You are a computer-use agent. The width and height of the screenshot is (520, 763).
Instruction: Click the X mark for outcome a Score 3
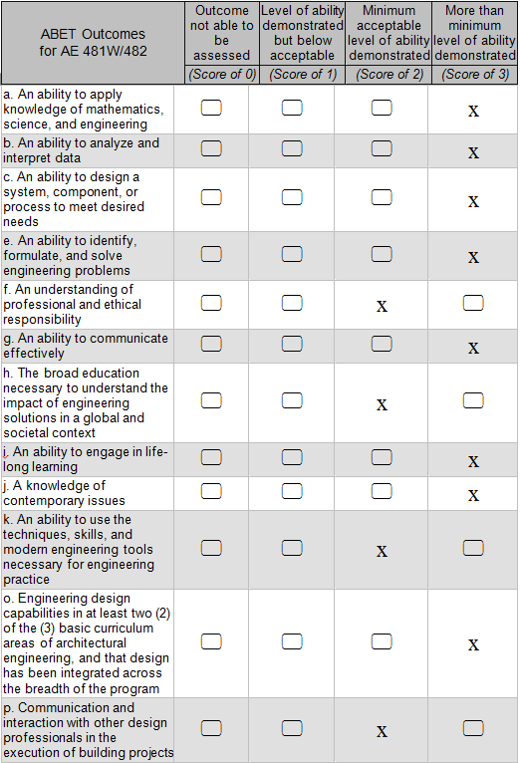click(473, 112)
